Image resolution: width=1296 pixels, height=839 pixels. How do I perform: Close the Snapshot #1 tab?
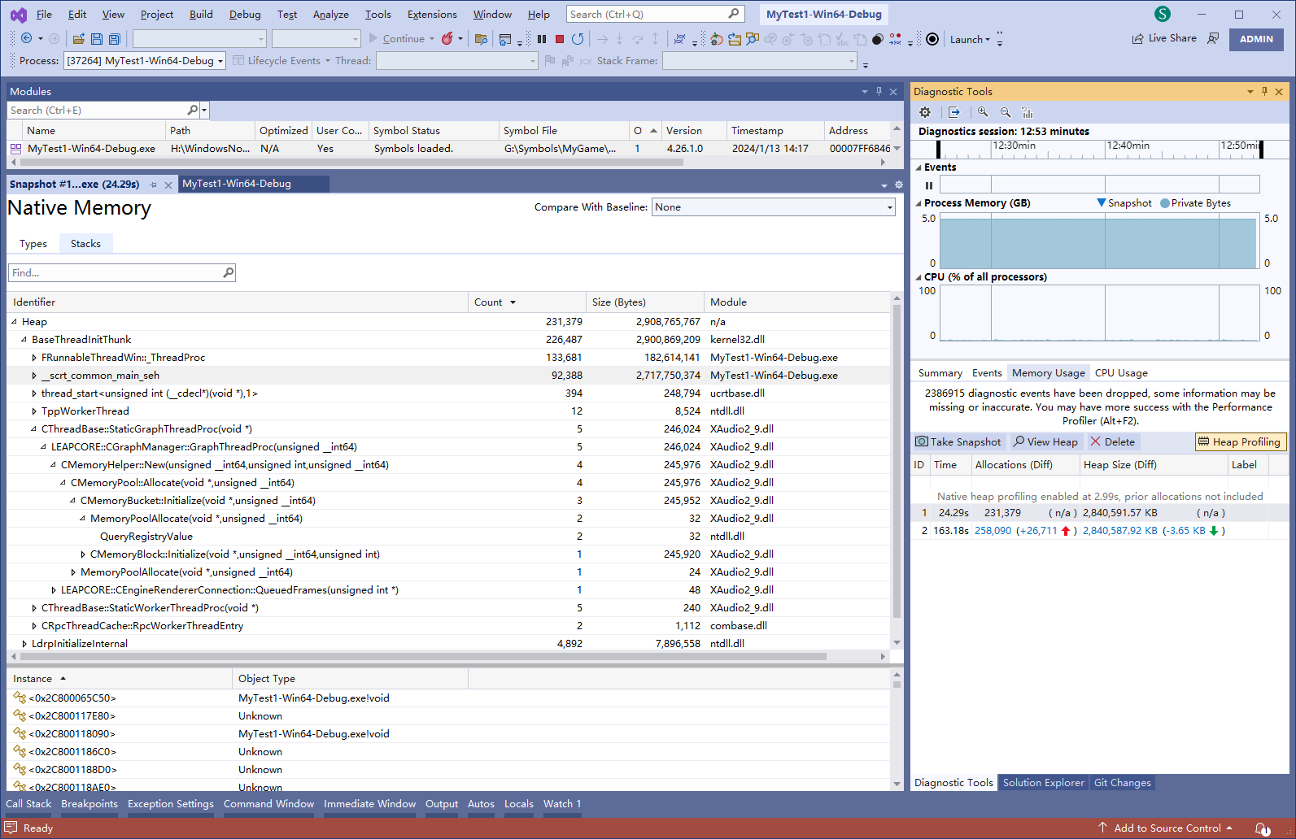coord(168,185)
